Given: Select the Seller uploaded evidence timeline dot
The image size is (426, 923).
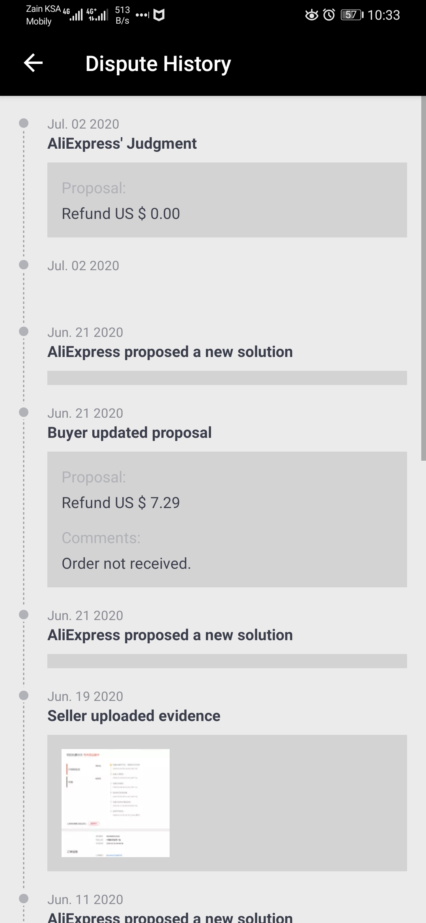Looking at the screenshot, I should pos(24,695).
